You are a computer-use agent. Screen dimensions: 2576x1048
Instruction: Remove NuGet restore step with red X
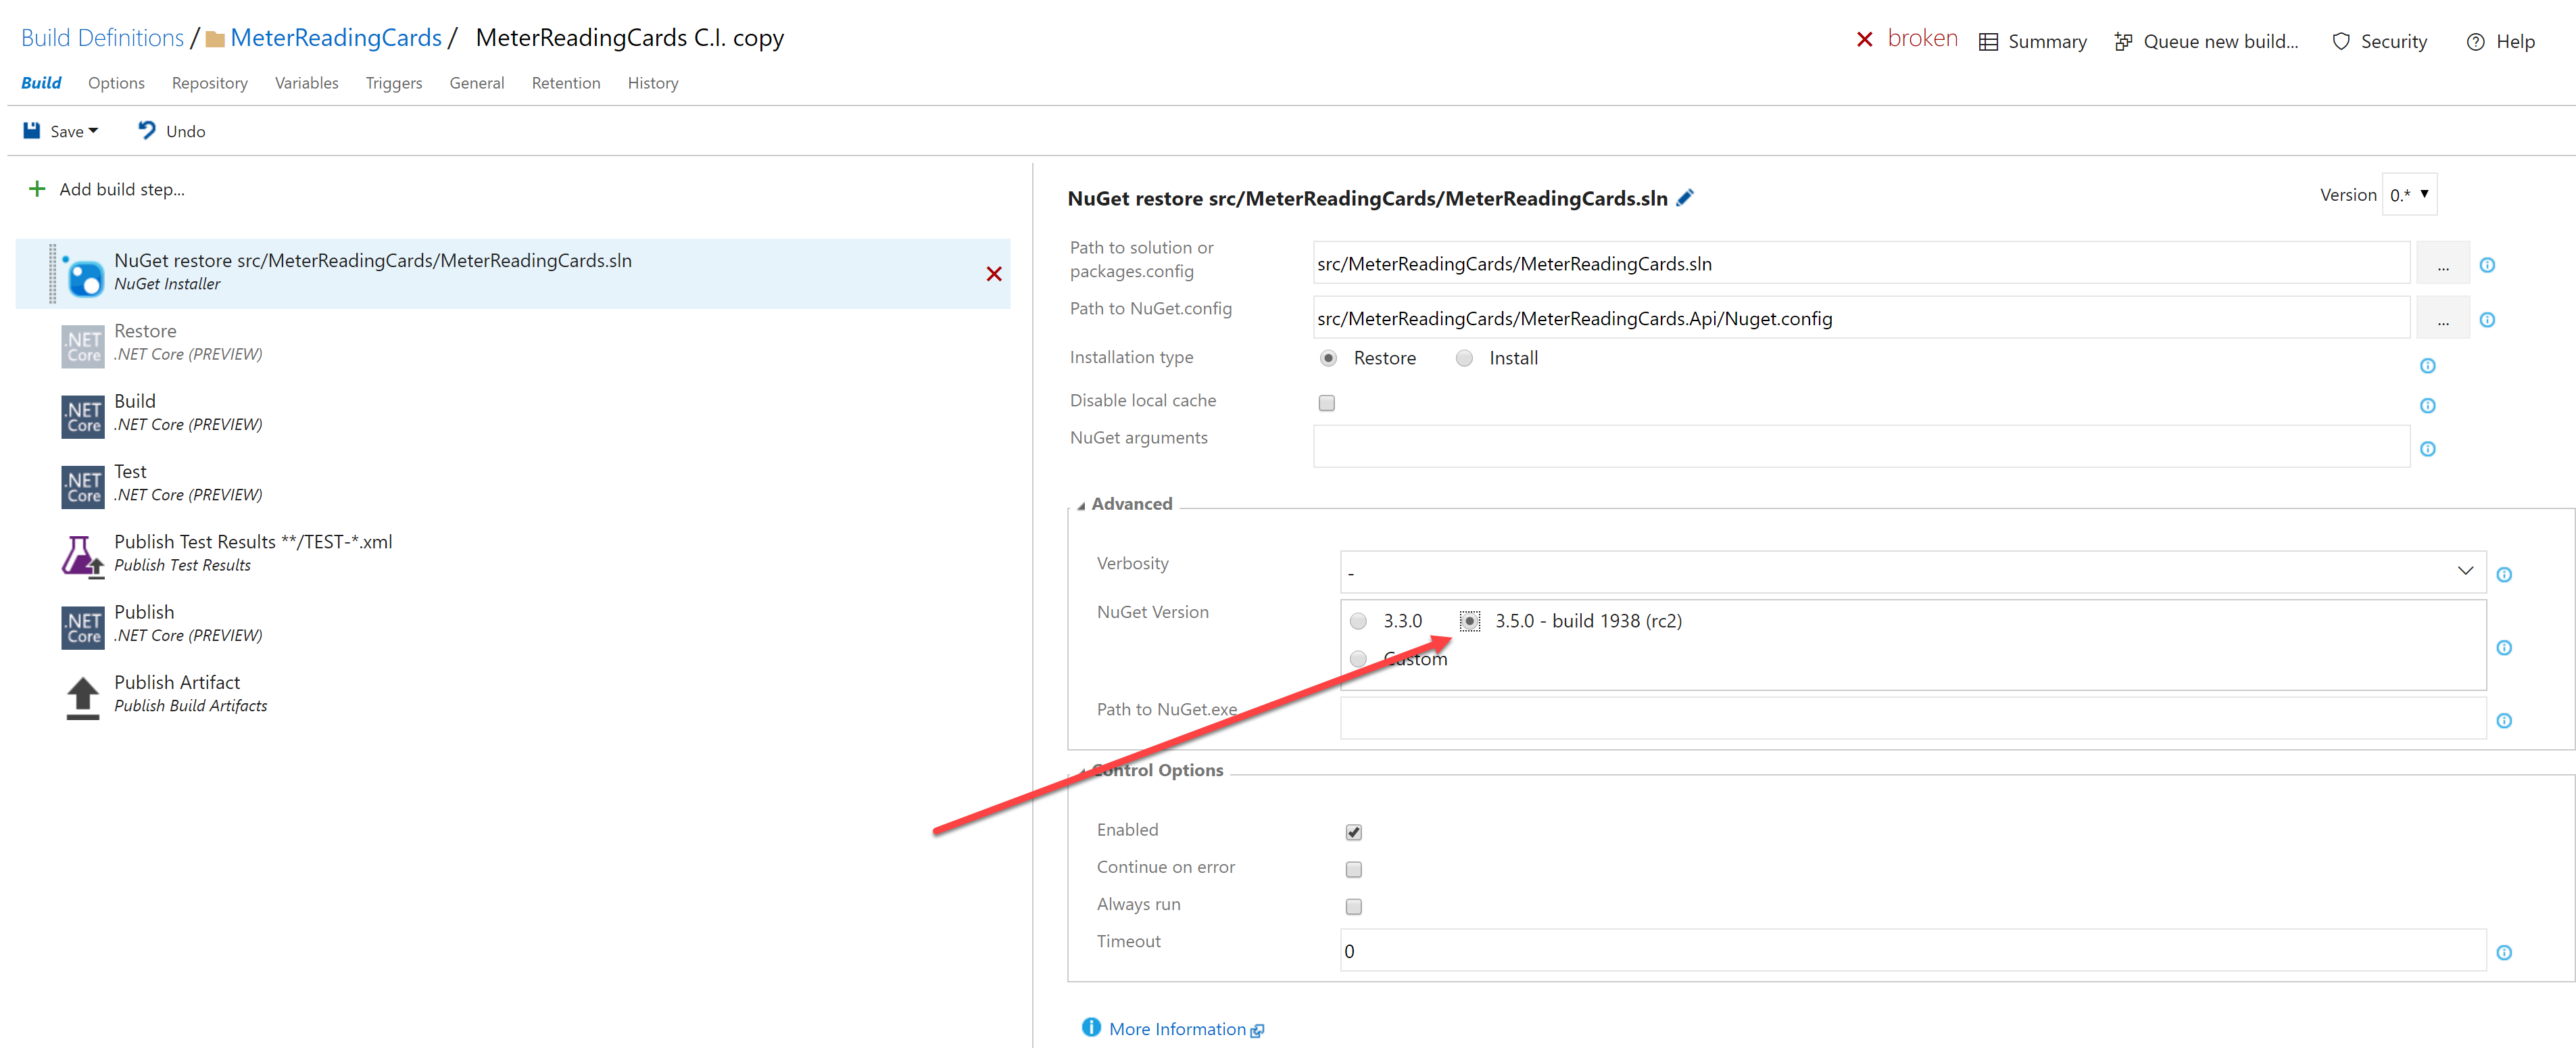(x=993, y=274)
